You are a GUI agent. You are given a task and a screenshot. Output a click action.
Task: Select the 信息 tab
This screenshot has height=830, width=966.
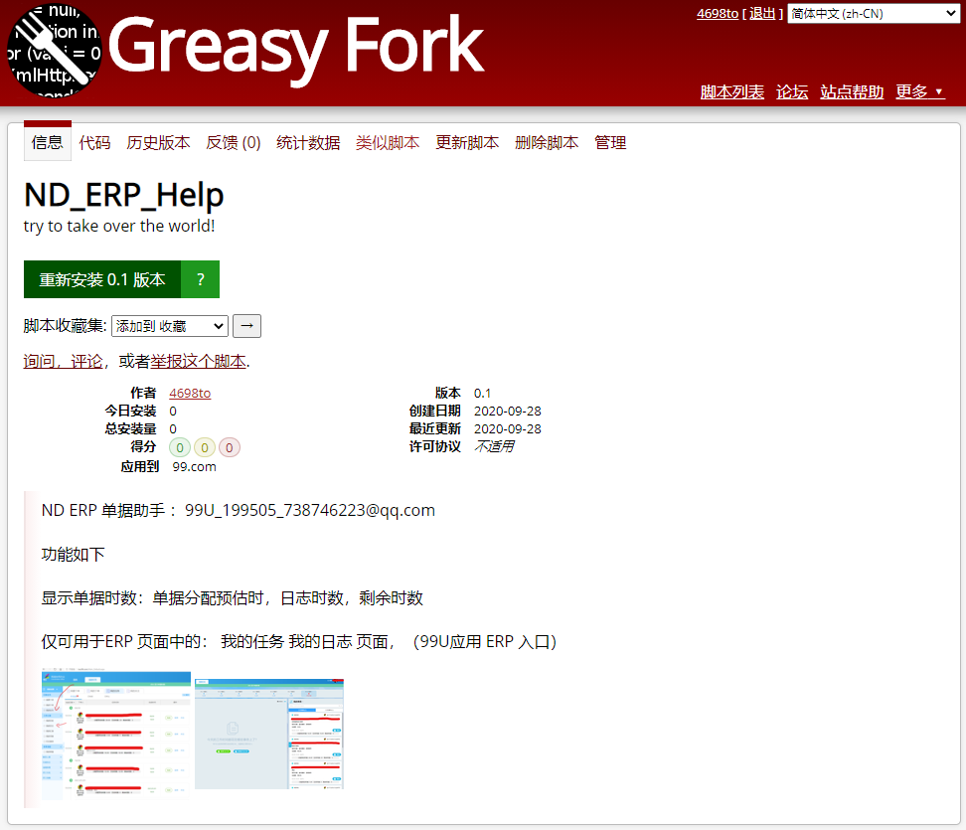tap(48, 142)
